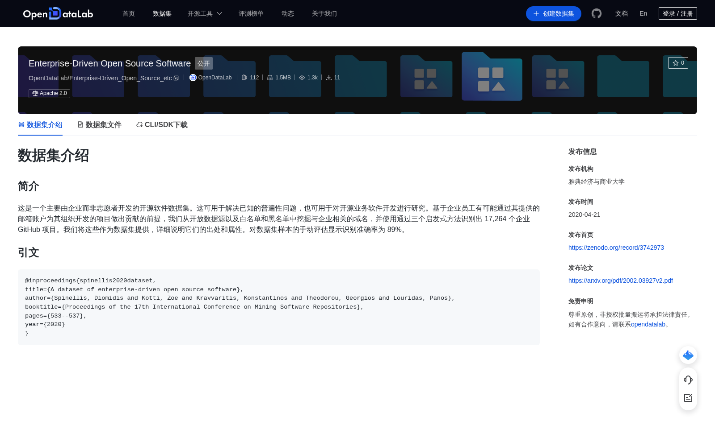Open the arxiv.org paper PDF link

[621, 281]
